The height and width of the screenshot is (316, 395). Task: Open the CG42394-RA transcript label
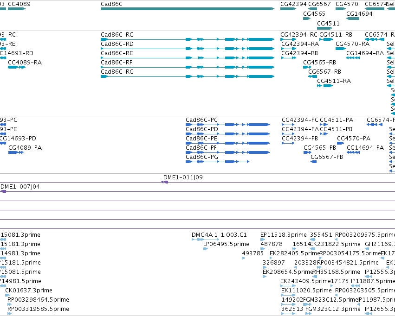[300, 44]
